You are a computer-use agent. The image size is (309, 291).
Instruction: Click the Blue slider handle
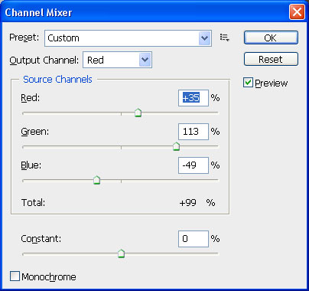(96, 180)
